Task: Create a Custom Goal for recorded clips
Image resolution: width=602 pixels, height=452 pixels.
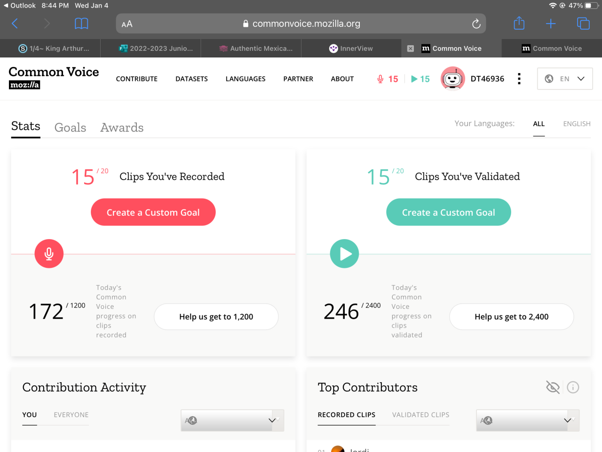Action: [x=153, y=212]
